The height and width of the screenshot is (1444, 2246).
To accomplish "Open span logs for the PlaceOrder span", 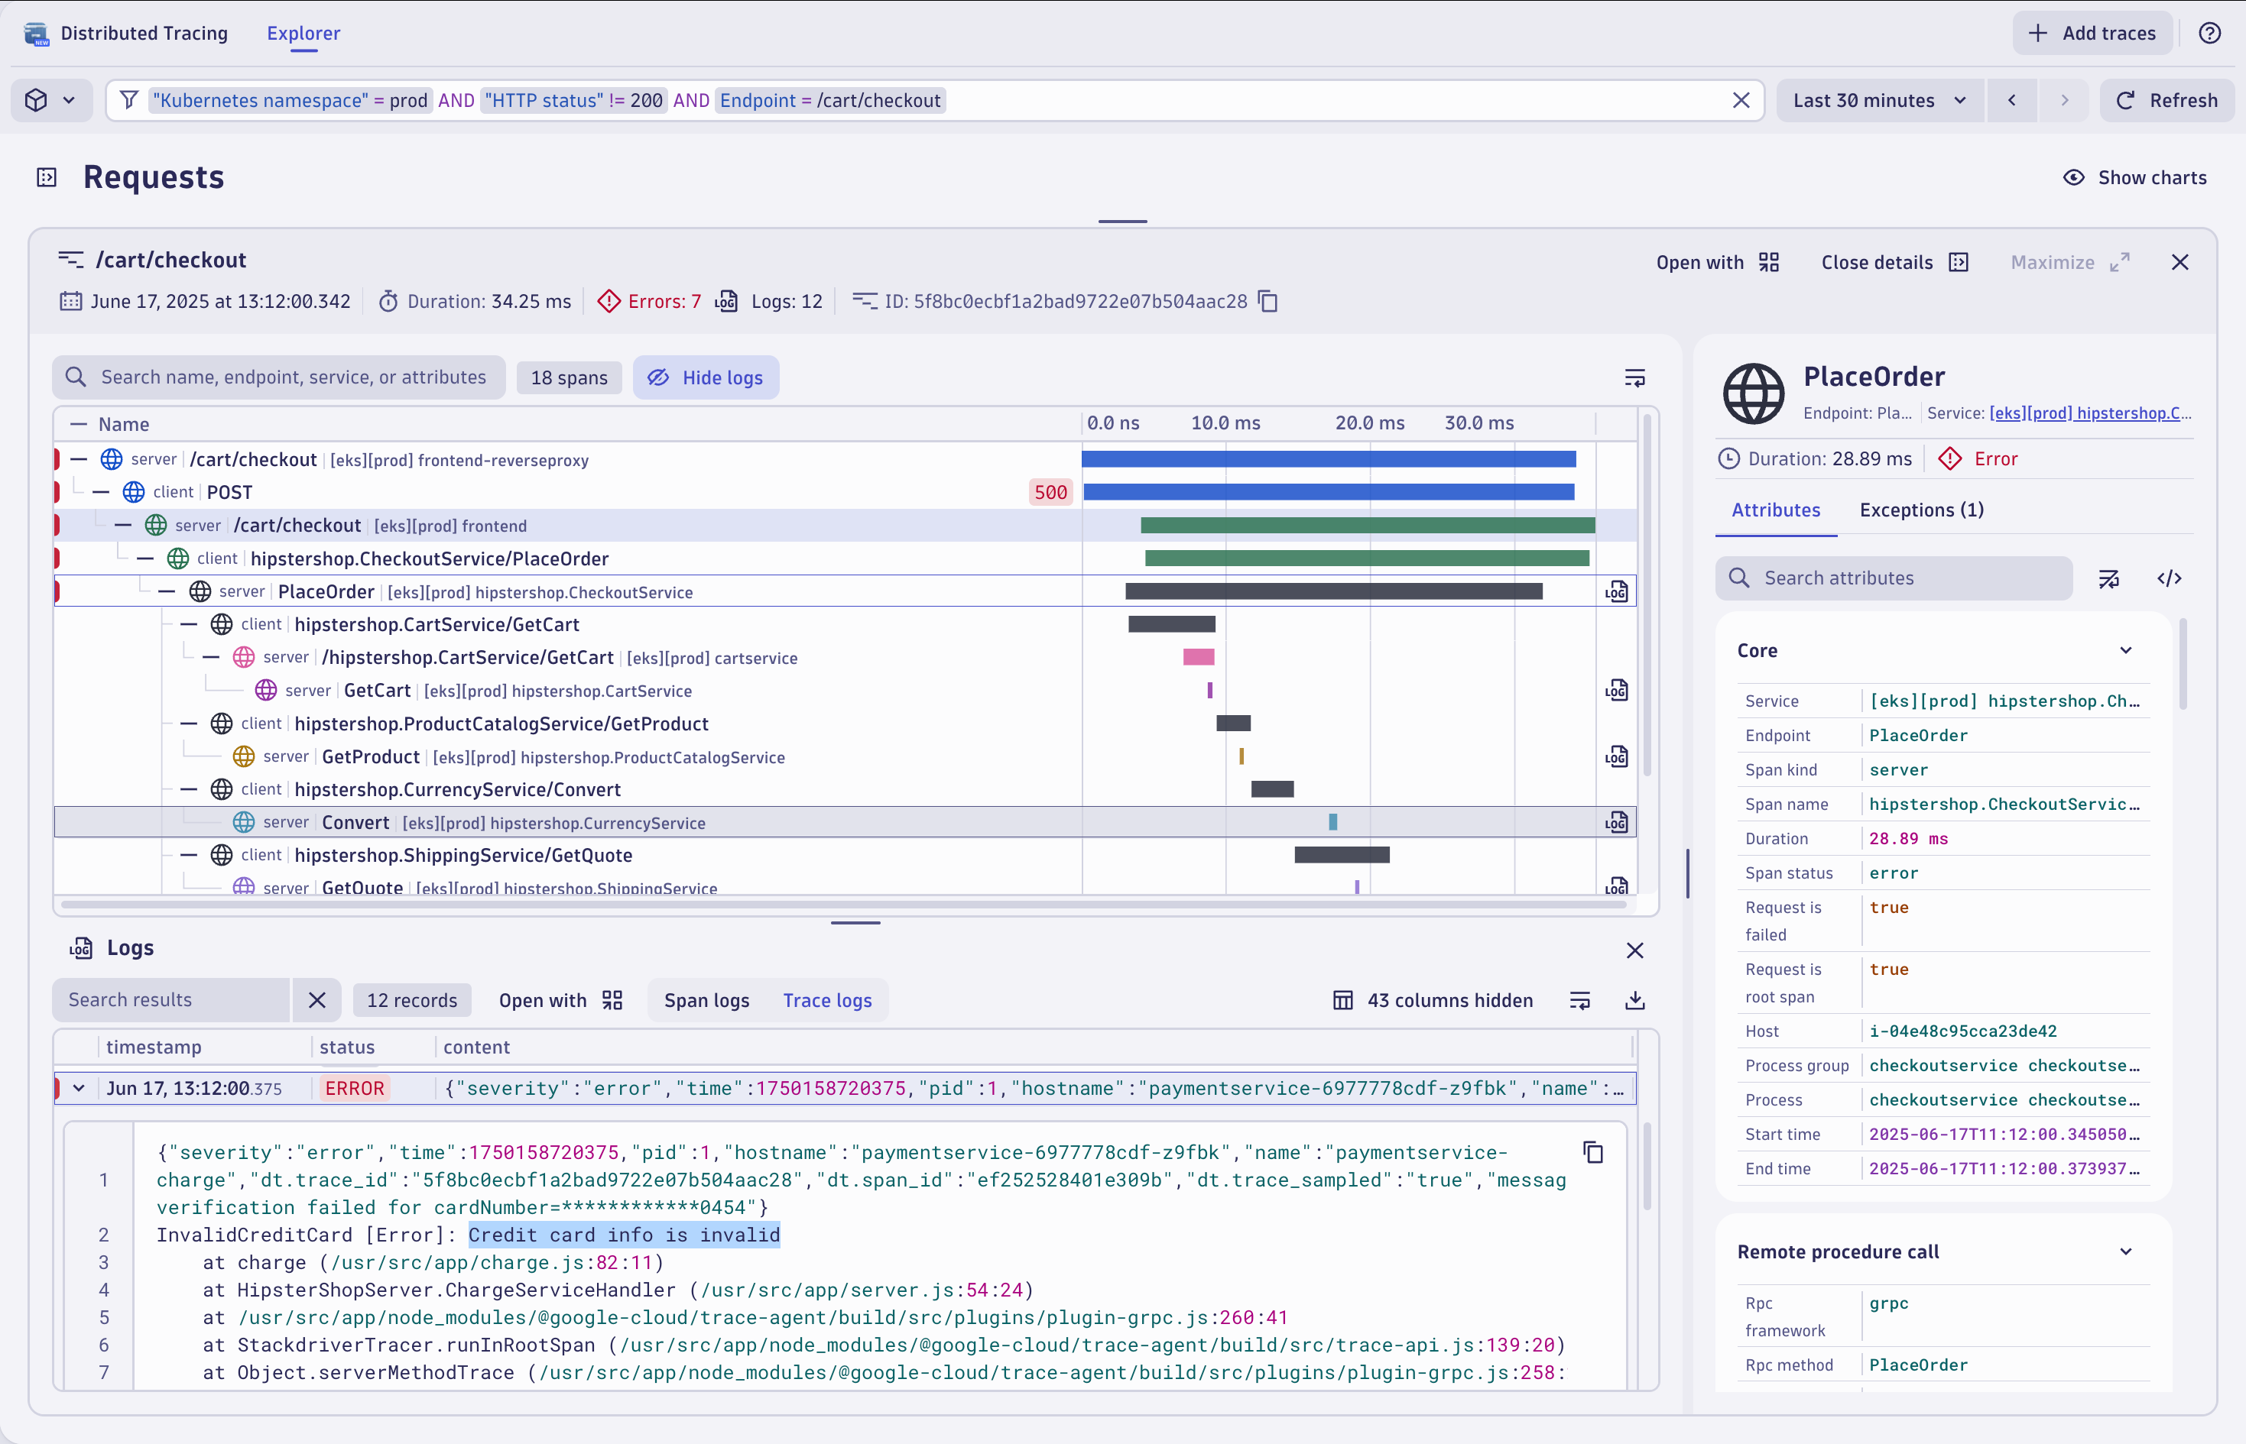I will tap(1617, 591).
